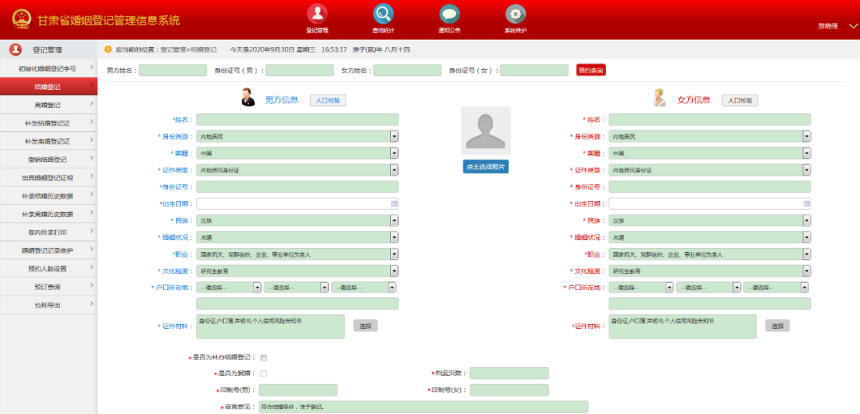Image resolution: width=860 pixels, height=414 pixels.
Task: Click calendar icon in male 出生日期 field
Action: [x=394, y=203]
